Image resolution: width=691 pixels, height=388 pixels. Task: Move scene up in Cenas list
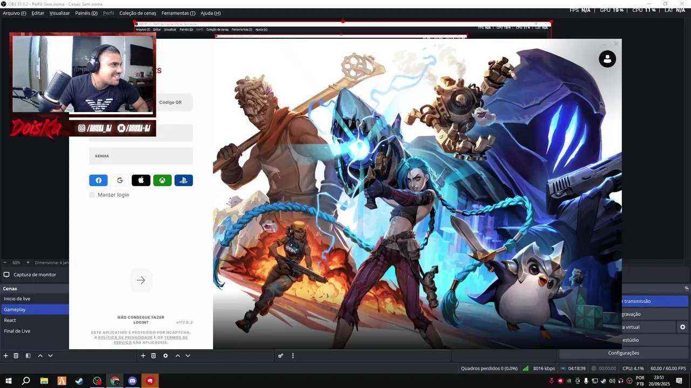click(x=40, y=356)
